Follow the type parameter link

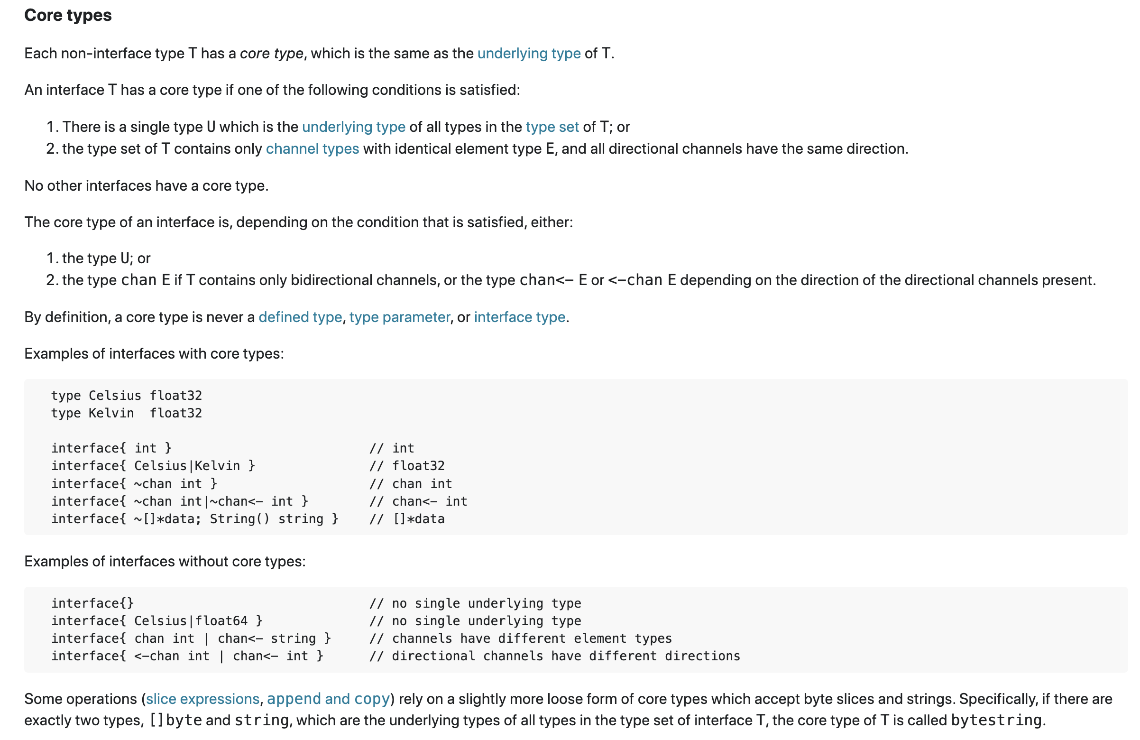[399, 317]
